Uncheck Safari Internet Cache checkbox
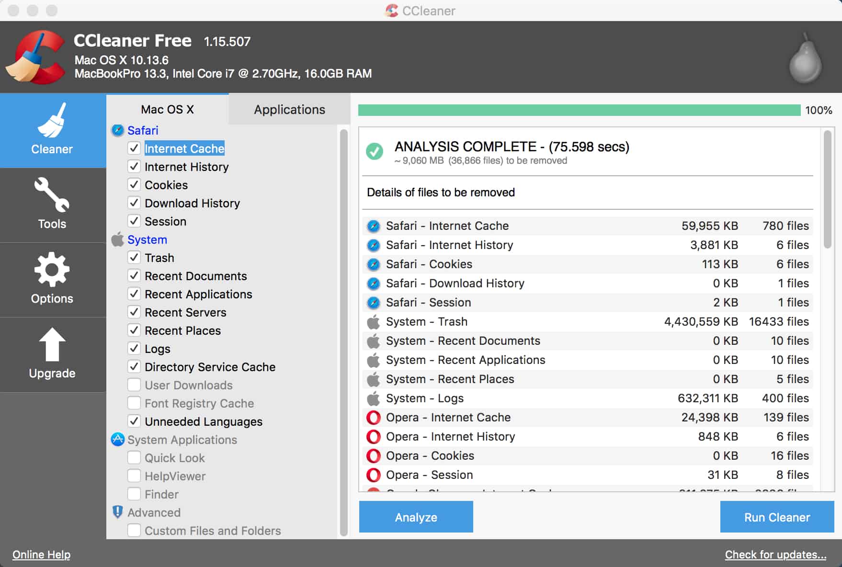The height and width of the screenshot is (567, 842). pos(134,148)
